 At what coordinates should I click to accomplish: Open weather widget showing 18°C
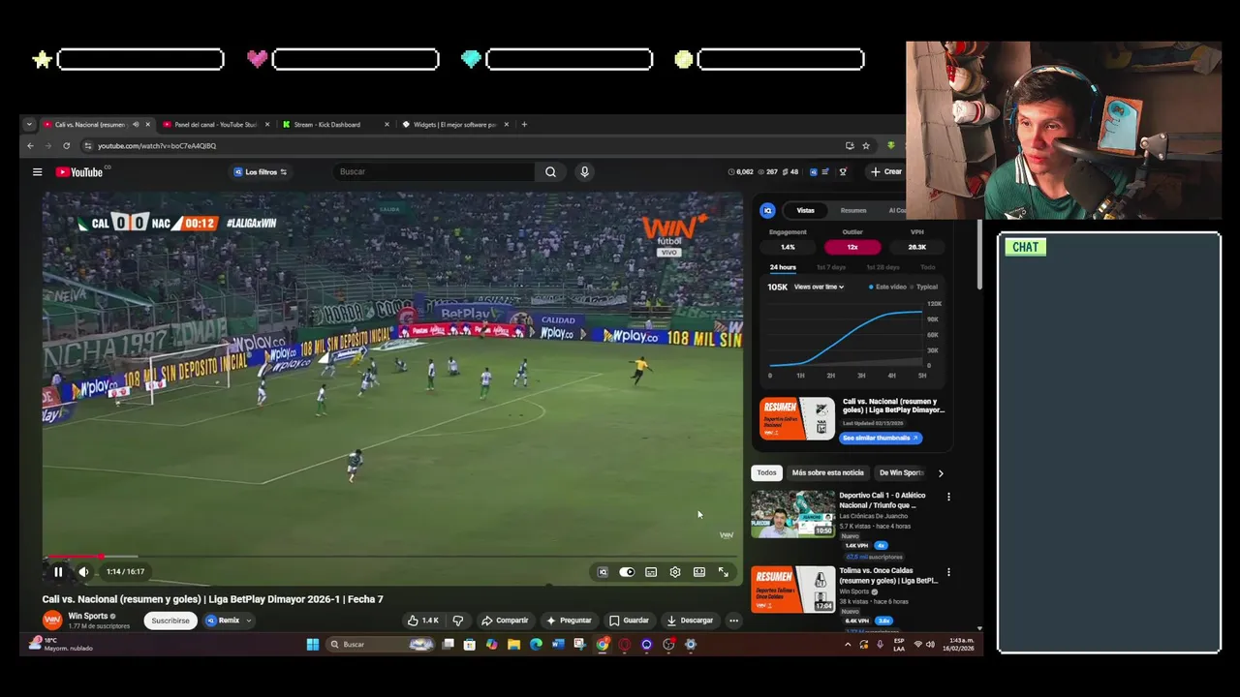tap(63, 644)
